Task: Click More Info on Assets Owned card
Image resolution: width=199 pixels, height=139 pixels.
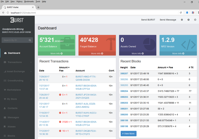Action: pyautogui.click(x=138, y=53)
